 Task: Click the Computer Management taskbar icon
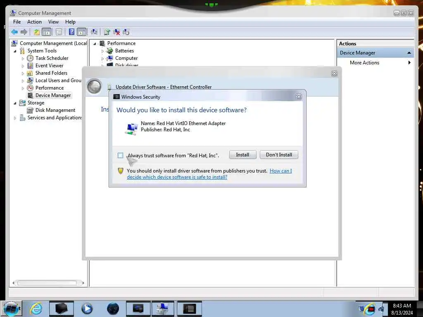[x=163, y=308]
